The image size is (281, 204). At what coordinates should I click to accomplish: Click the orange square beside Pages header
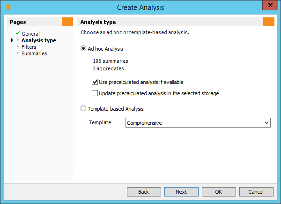click(67, 22)
